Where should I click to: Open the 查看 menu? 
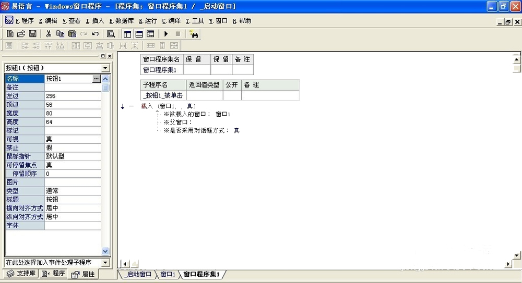(71, 21)
